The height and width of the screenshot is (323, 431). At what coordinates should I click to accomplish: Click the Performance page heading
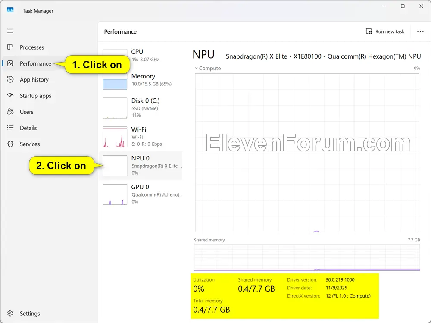120,31
